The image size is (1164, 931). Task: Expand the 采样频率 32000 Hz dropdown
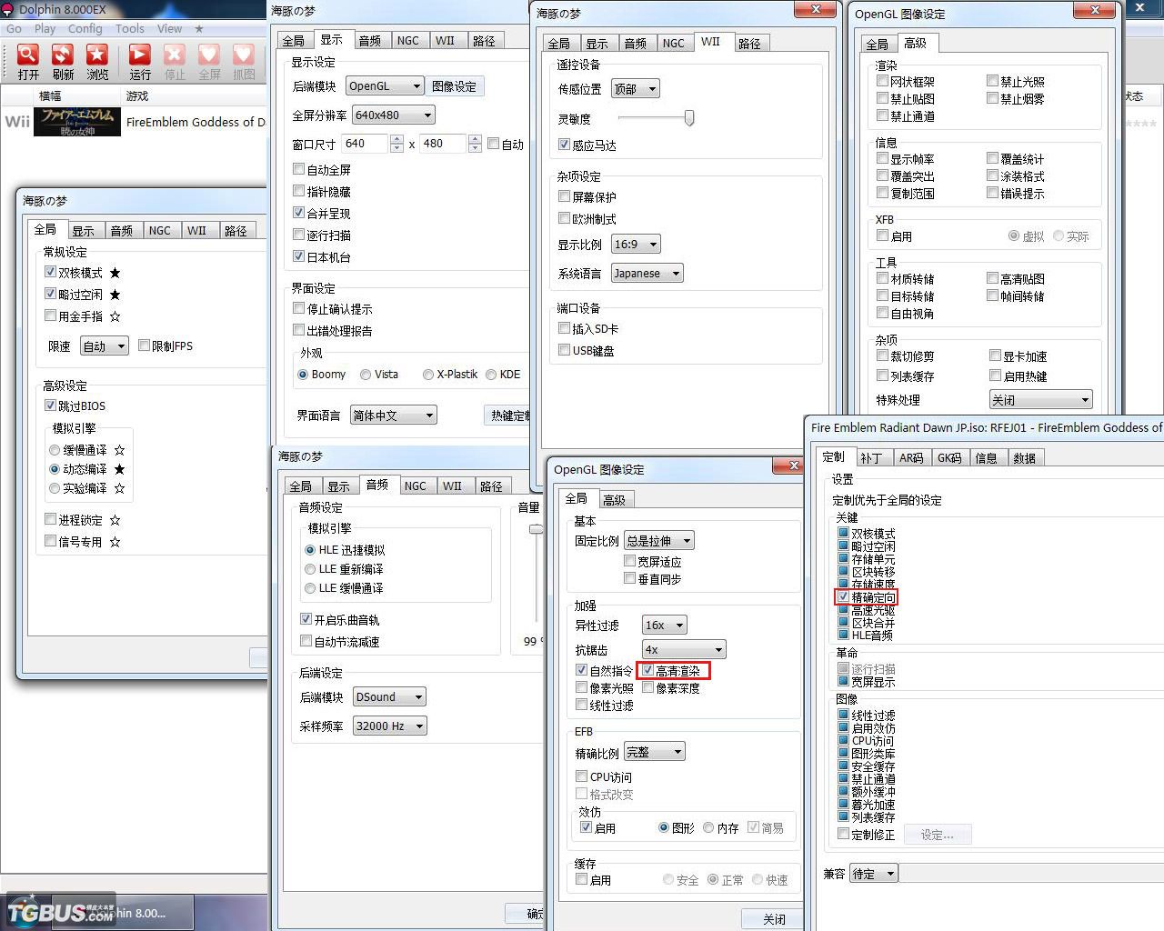click(x=388, y=726)
